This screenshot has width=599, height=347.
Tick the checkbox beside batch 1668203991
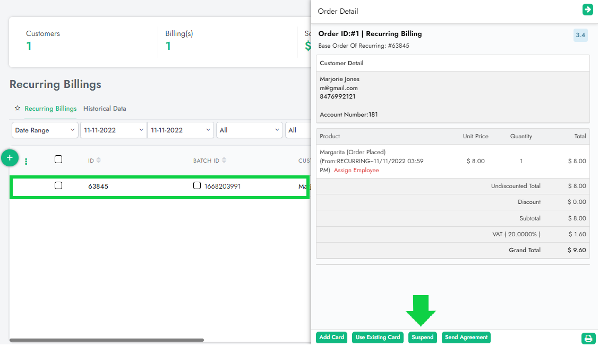pos(197,186)
